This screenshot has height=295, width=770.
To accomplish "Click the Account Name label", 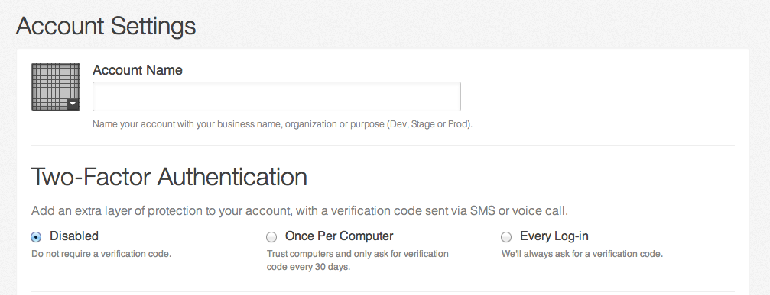I will (x=138, y=70).
